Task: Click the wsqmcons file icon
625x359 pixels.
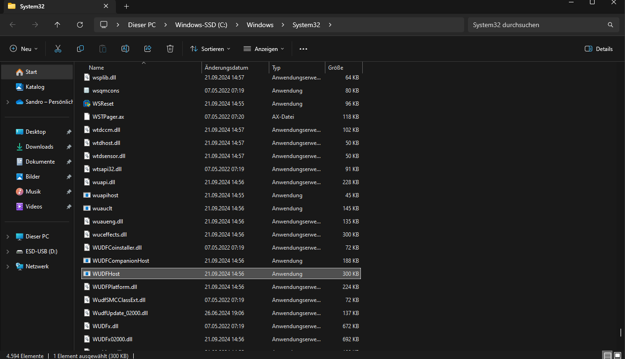Action: pos(86,91)
